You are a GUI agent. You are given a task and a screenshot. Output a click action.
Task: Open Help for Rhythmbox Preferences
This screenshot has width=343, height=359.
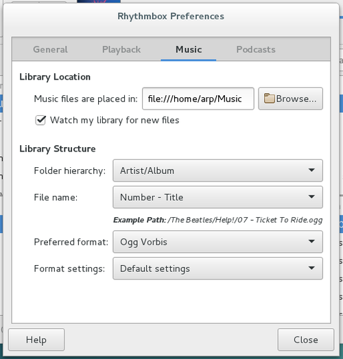36,340
